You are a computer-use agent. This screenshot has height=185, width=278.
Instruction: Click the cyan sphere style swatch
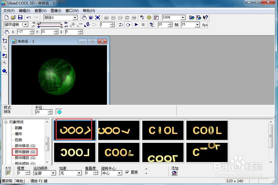coord(59,112)
